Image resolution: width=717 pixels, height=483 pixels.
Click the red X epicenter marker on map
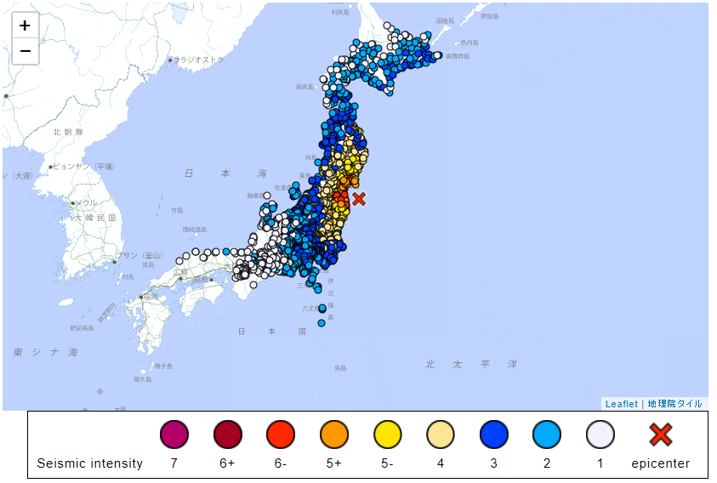point(359,198)
